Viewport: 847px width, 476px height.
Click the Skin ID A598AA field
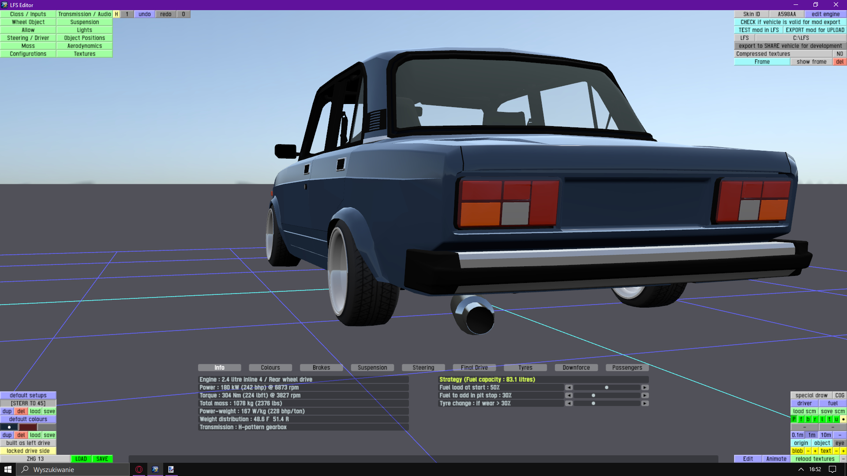click(787, 14)
